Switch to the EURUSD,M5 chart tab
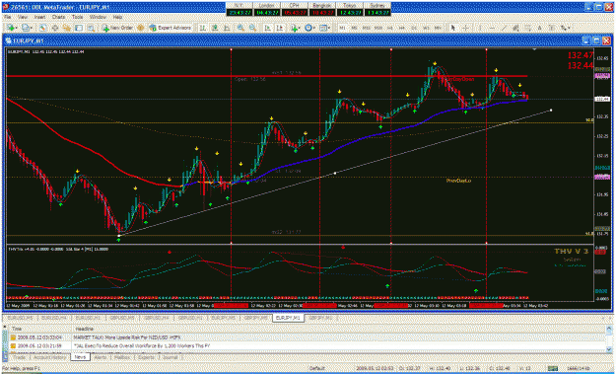Image resolution: width=616 pixels, height=374 pixels. (21, 318)
